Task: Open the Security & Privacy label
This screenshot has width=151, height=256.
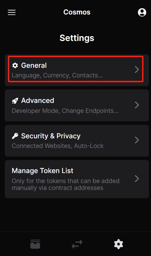Action: pyautogui.click(x=51, y=136)
